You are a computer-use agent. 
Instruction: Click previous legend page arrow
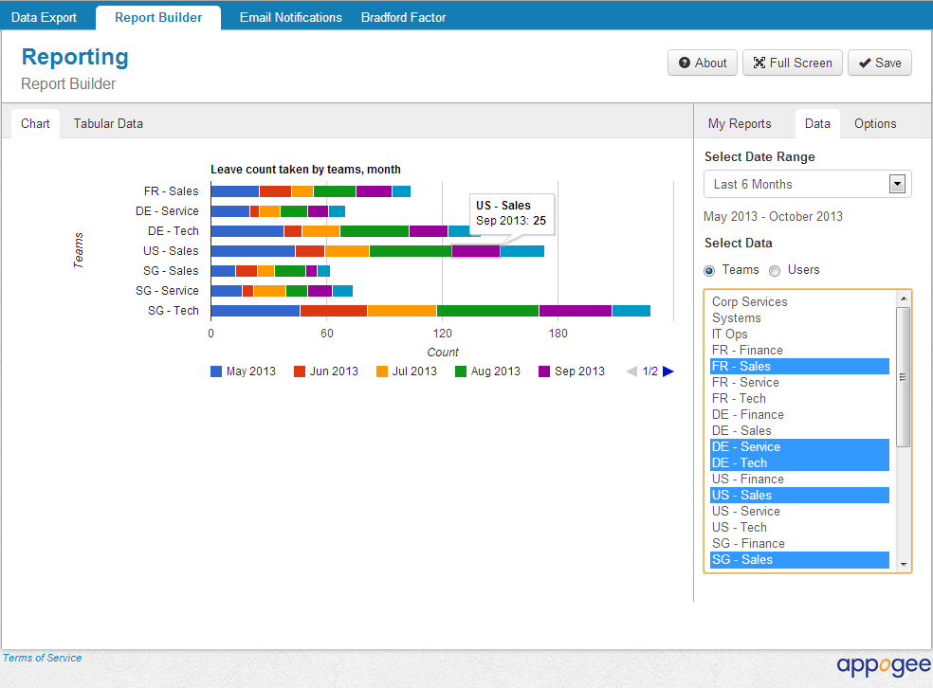(x=631, y=371)
